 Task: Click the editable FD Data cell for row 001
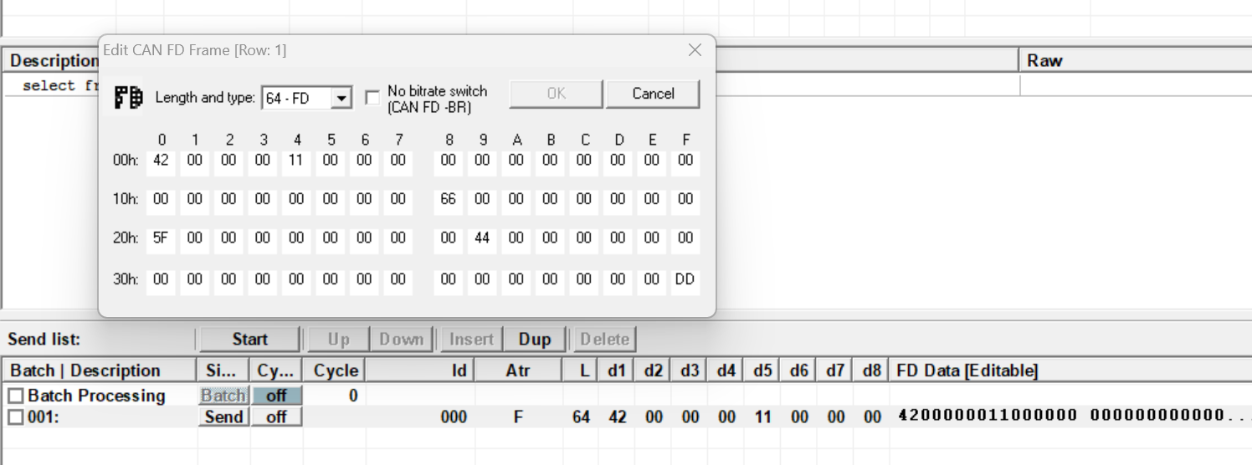1063,416
